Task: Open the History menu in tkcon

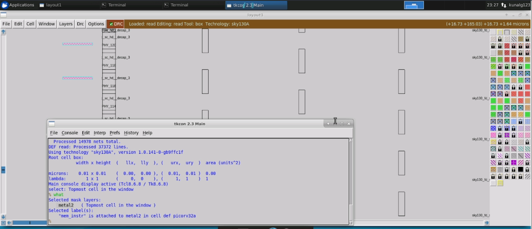Action: point(131,133)
